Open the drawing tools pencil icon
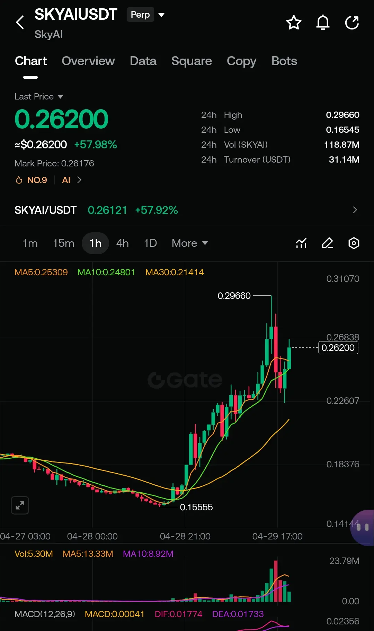Screen dimensions: 374x631 click(x=328, y=243)
